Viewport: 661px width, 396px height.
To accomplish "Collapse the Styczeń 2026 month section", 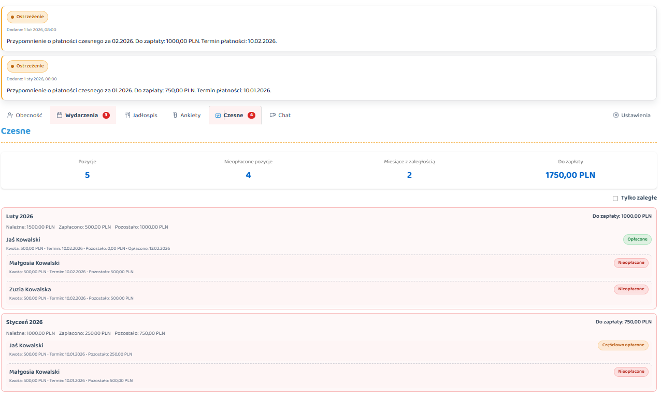I will 24,322.
